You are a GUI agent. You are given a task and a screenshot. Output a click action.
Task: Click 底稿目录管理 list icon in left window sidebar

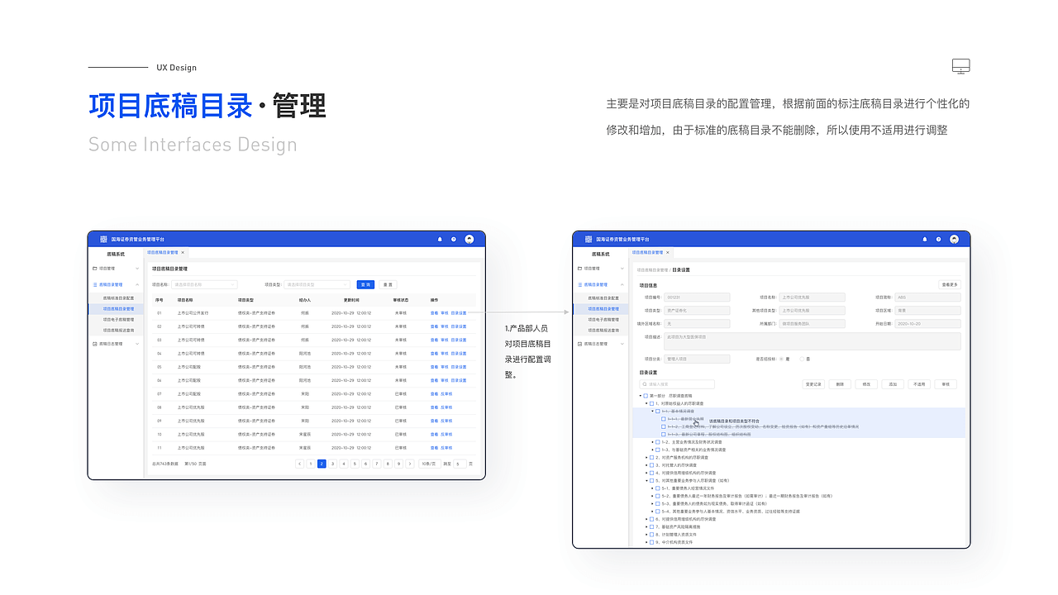coord(95,284)
